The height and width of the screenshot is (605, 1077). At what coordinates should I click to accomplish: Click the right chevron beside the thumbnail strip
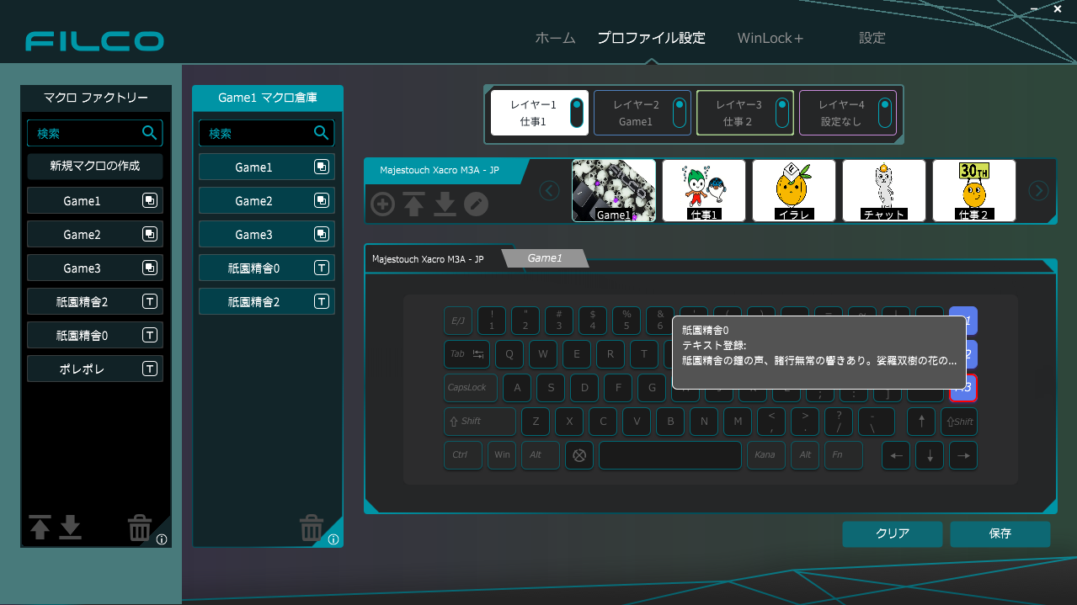coord(1038,191)
